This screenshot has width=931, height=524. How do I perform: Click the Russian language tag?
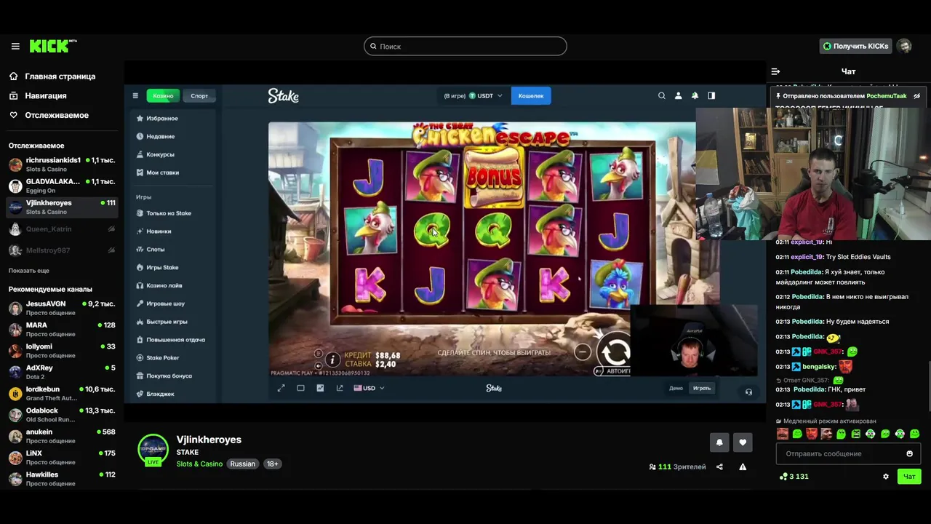[x=243, y=464]
